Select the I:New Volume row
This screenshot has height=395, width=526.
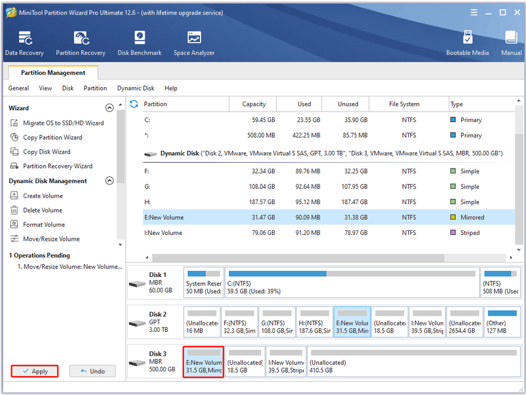329,233
